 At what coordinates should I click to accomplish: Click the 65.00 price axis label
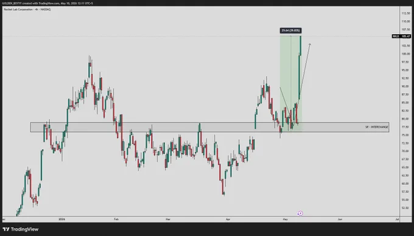pyautogui.click(x=405, y=167)
